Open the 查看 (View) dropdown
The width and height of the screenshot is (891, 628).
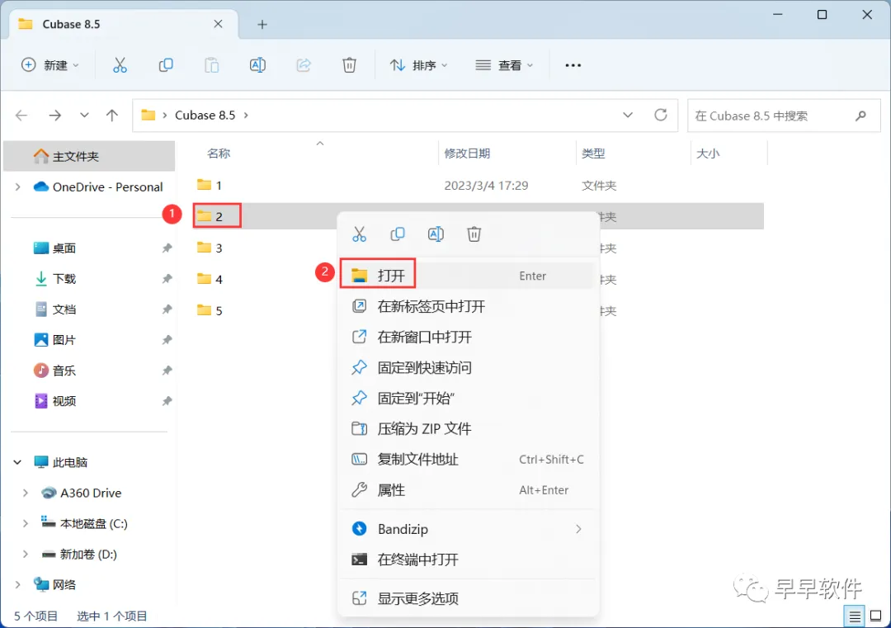click(x=505, y=65)
